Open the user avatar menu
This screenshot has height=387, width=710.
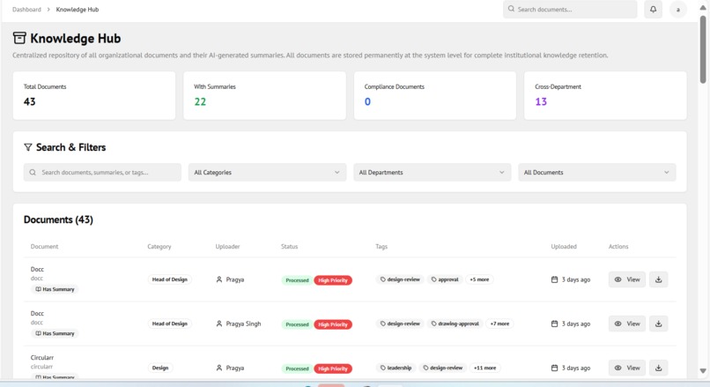(678, 10)
